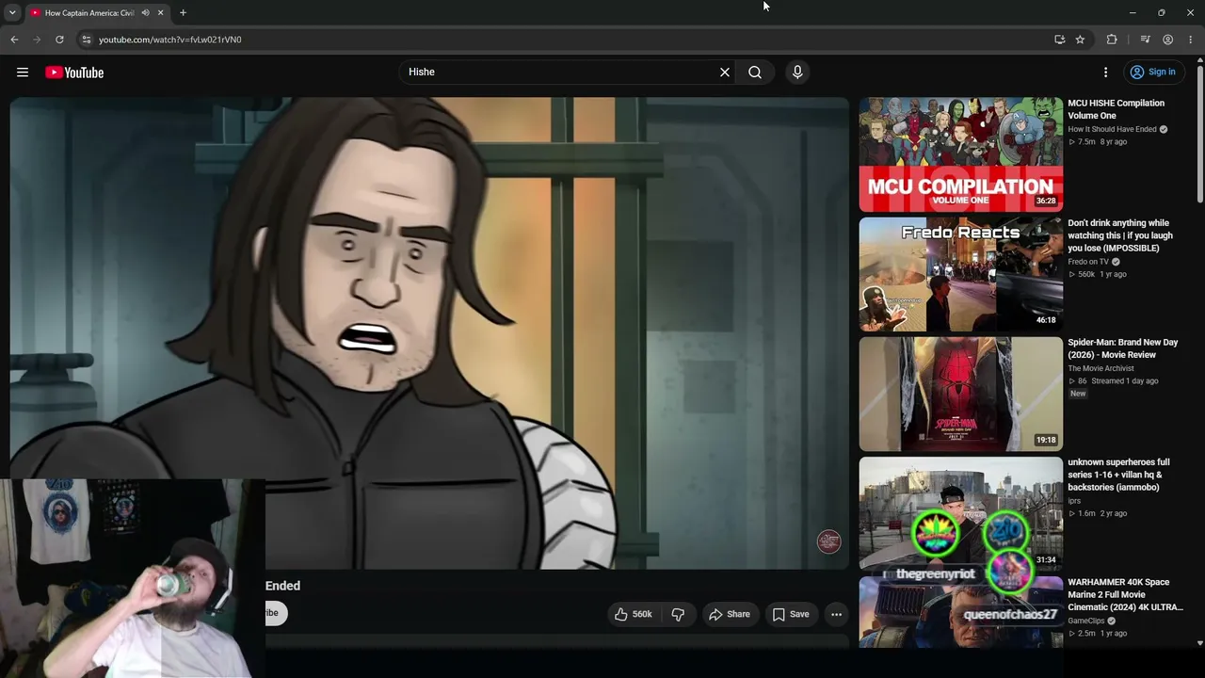Click scrollbar up arrow
This screenshot has height=678, width=1205.
pyautogui.click(x=1200, y=61)
